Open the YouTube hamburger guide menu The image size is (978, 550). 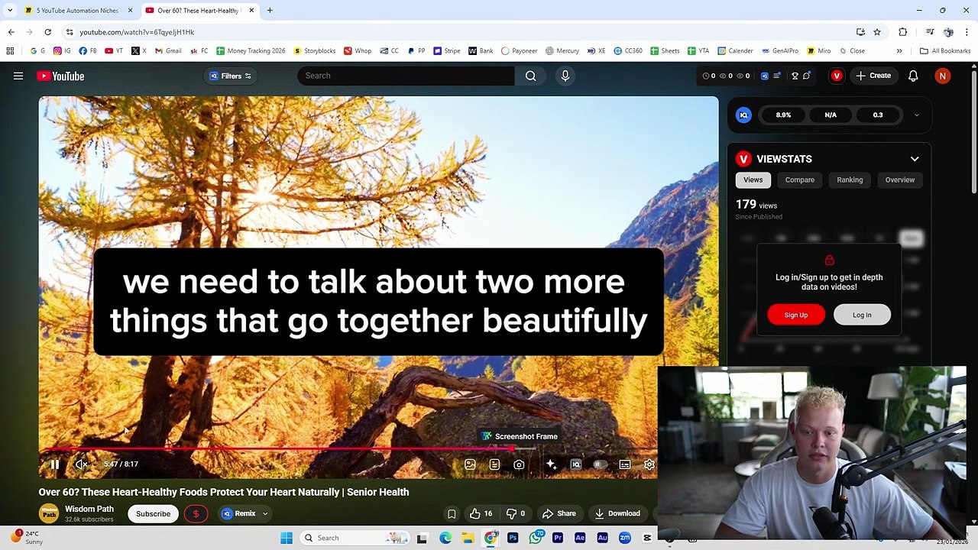pyautogui.click(x=18, y=76)
